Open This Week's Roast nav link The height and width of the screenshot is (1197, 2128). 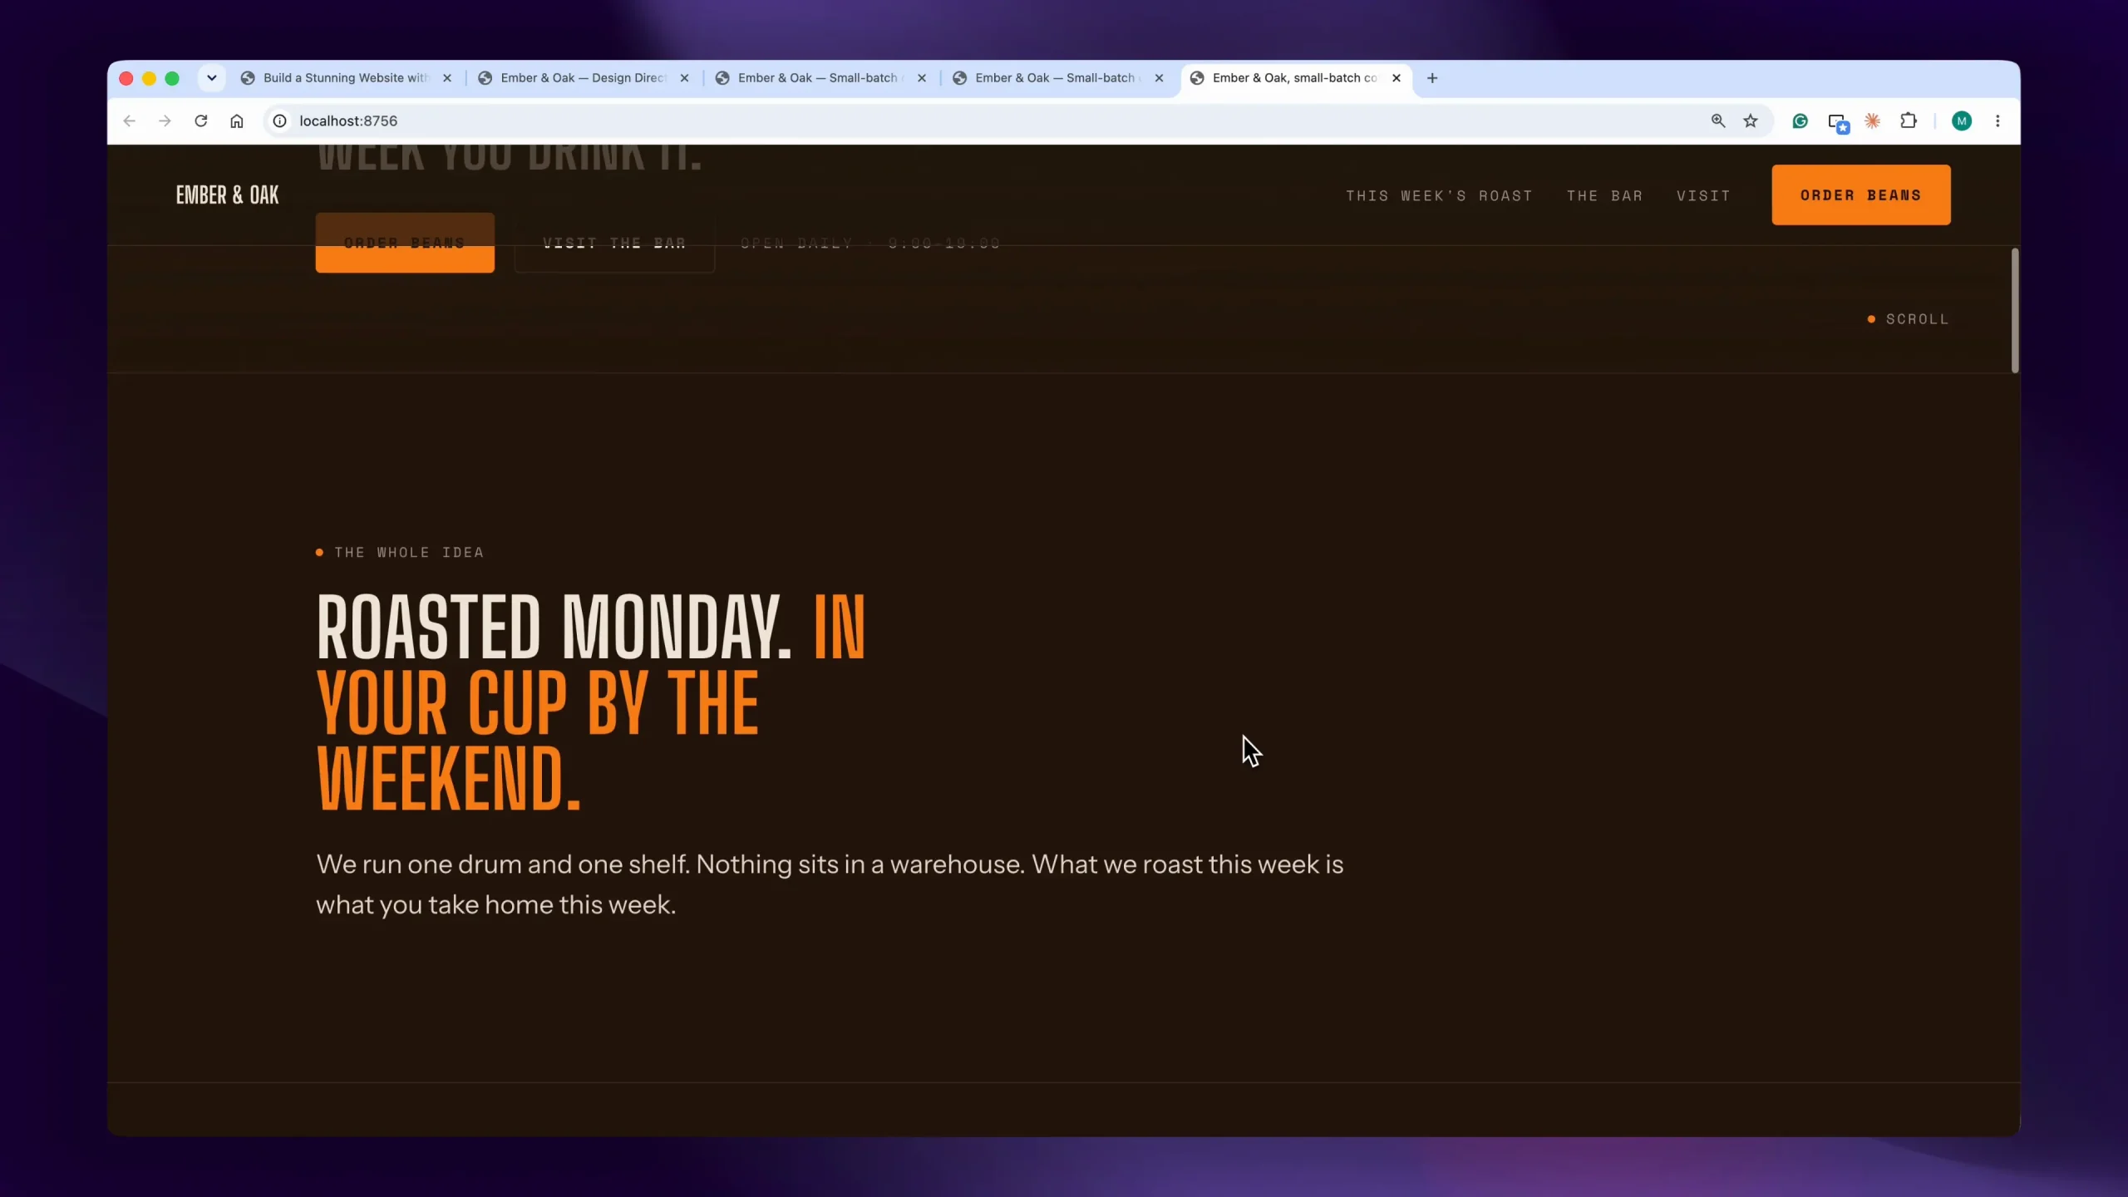pyautogui.click(x=1439, y=196)
